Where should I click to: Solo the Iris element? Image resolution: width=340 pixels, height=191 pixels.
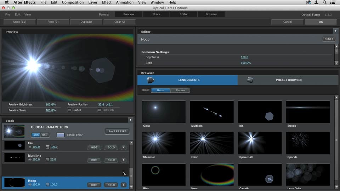click(111, 147)
